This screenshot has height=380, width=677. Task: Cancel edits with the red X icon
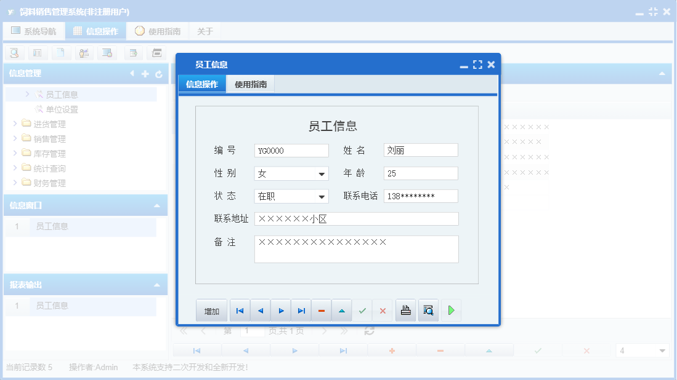[382, 311]
